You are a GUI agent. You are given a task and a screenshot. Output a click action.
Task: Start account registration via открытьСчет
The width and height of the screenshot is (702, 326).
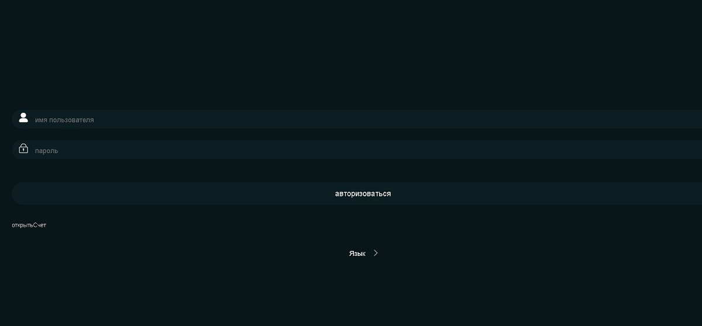point(29,226)
